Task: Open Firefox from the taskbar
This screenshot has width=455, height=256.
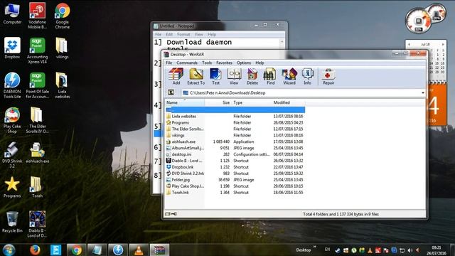Action: (35, 250)
